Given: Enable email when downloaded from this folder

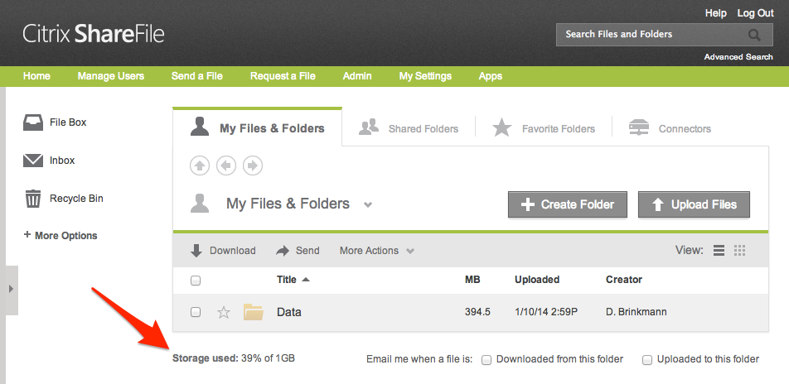Looking at the screenshot, I should pos(487,359).
